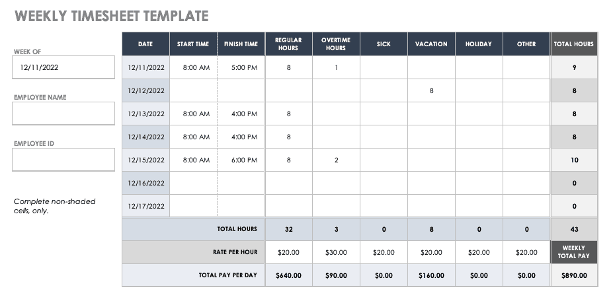
Task: Select the Holiday column header
Action: pyautogui.click(x=479, y=44)
